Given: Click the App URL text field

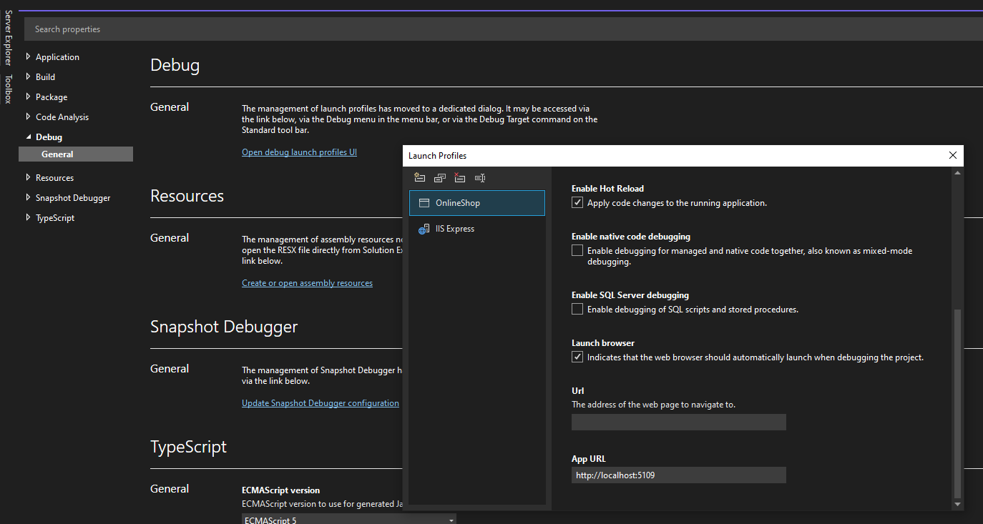Looking at the screenshot, I should click(x=678, y=475).
